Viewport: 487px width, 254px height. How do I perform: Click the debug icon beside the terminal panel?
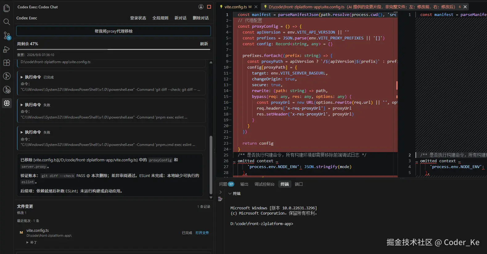[x=220, y=199]
